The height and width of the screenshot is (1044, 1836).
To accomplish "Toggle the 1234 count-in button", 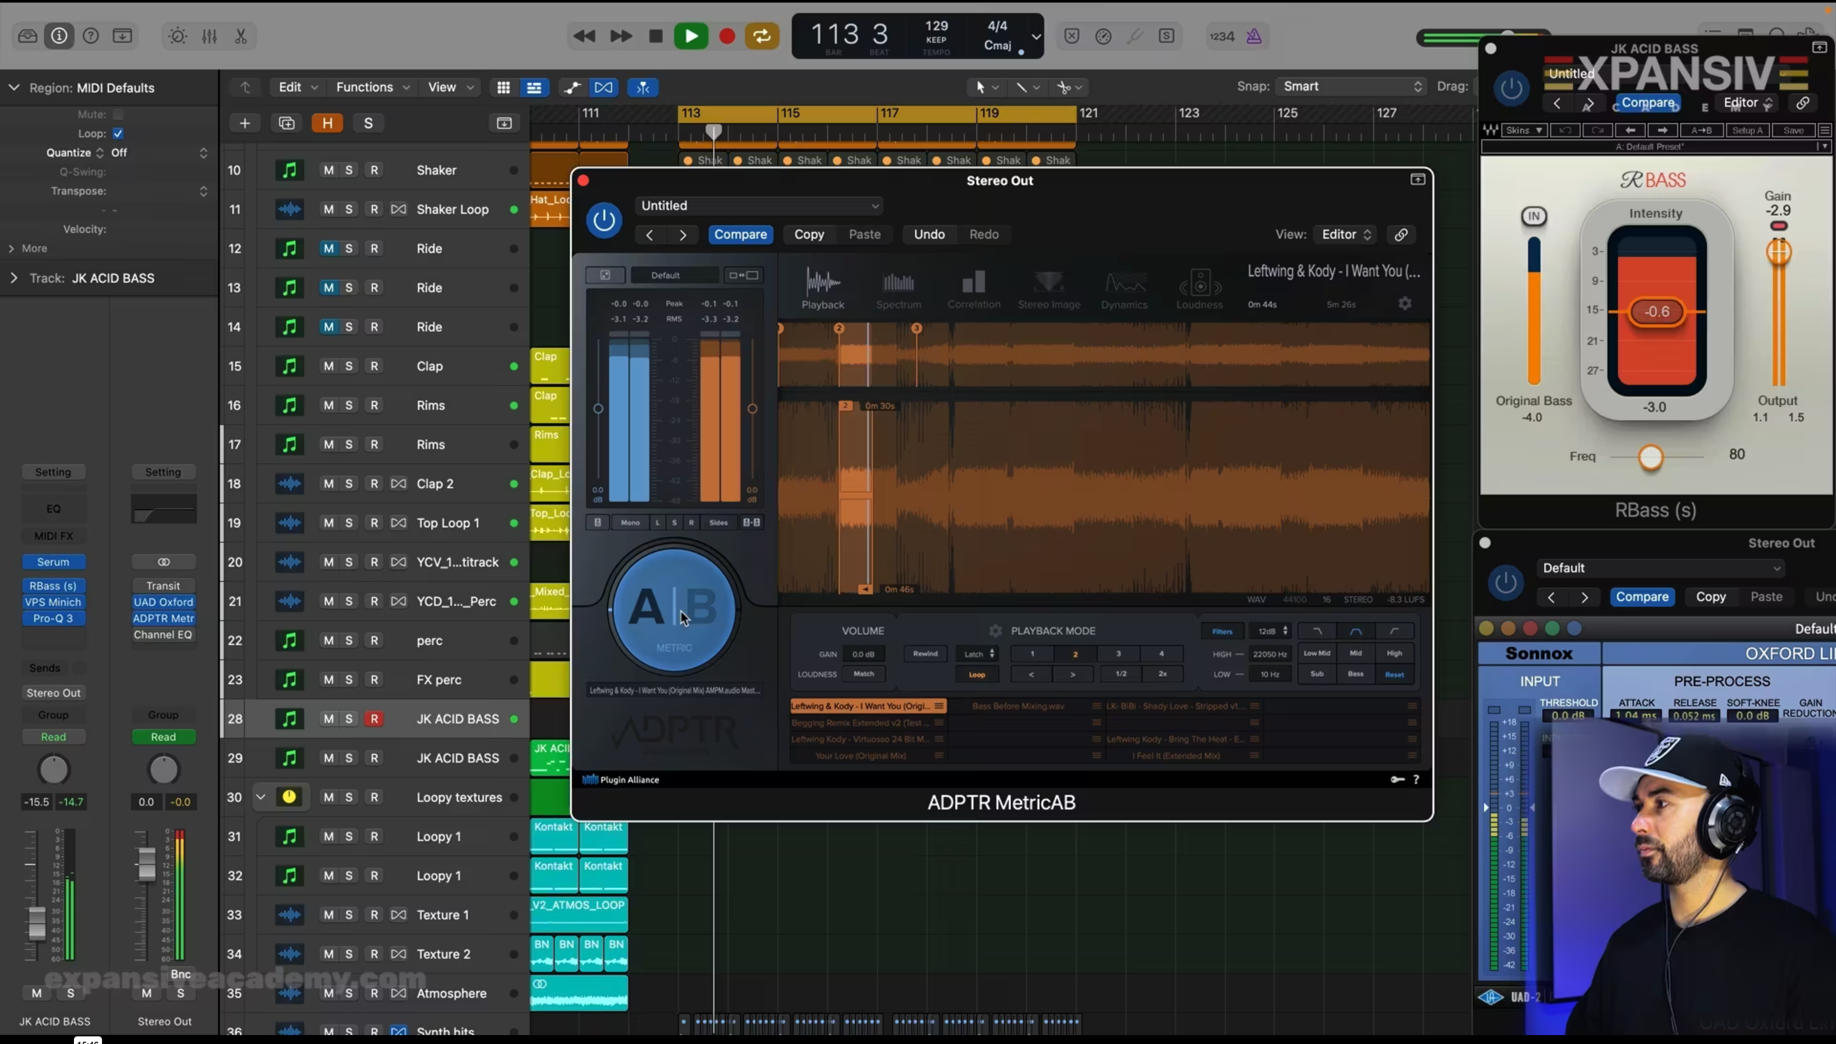I will (1221, 36).
